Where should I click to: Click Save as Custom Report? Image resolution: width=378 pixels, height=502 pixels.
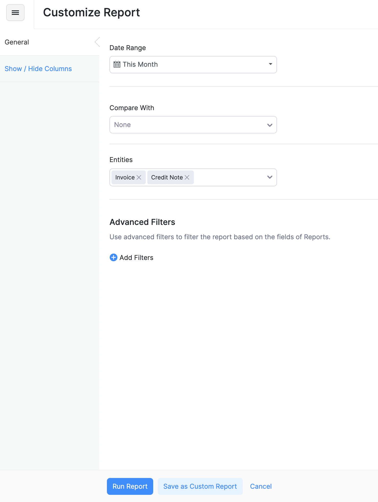pos(200,486)
